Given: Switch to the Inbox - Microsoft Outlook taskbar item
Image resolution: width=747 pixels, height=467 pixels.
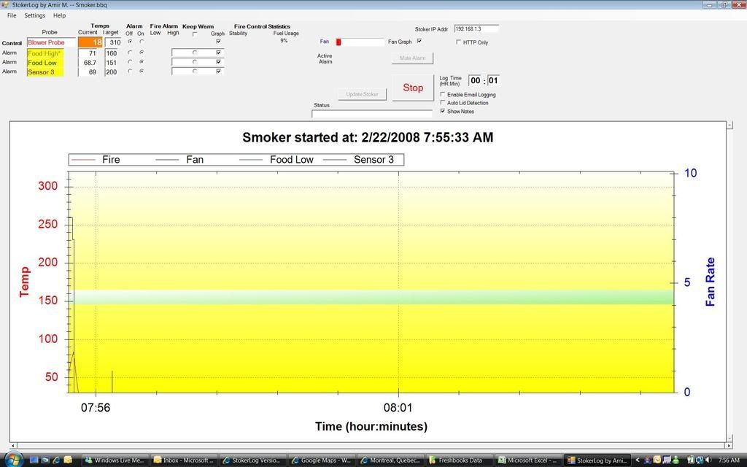Looking at the screenshot, I should [x=185, y=460].
